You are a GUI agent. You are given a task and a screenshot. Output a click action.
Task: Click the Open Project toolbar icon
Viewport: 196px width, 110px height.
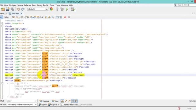coord(8,9)
